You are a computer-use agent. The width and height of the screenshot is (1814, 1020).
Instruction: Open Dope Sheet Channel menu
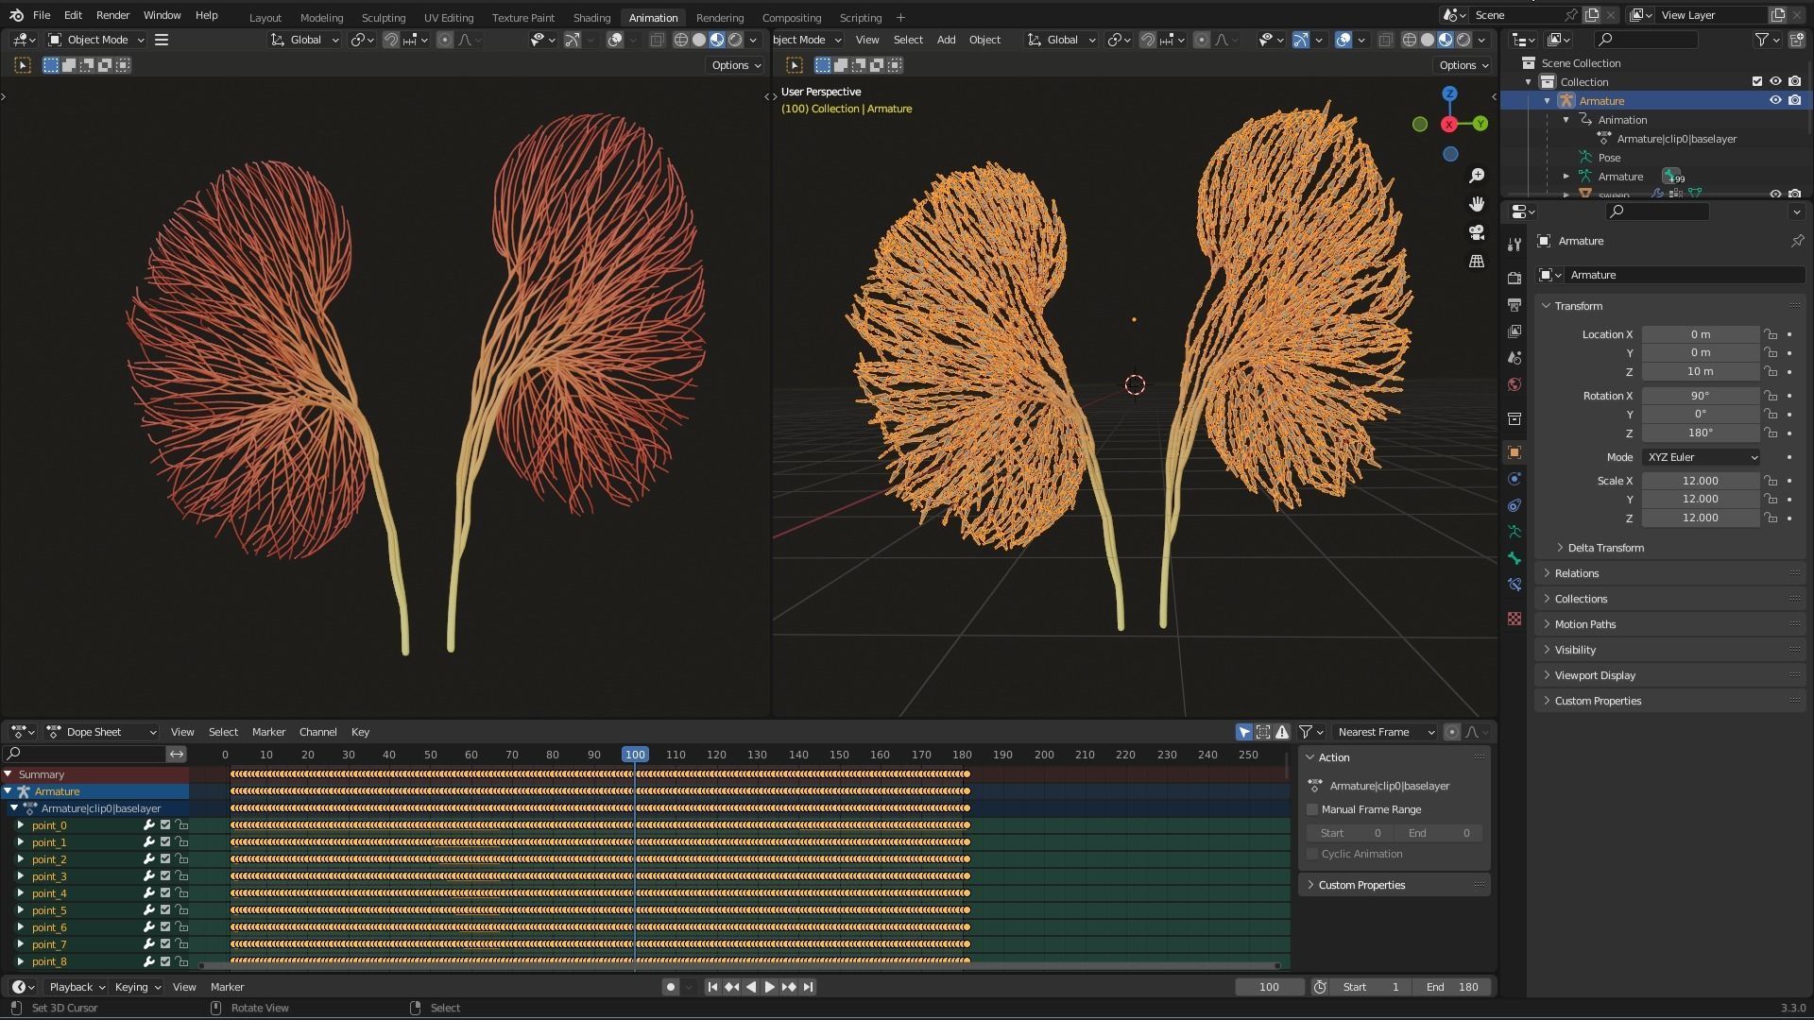pos(317,732)
